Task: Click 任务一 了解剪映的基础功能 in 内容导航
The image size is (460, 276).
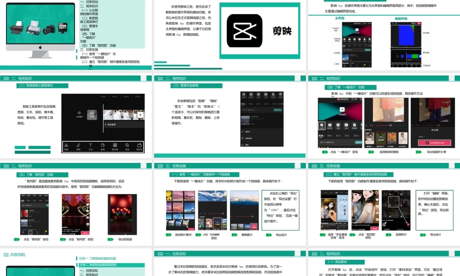Action: pyautogui.click(x=98, y=259)
